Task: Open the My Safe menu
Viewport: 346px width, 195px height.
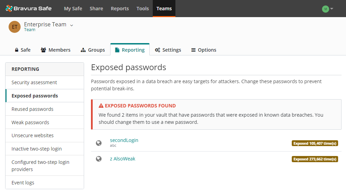Action: click(73, 9)
